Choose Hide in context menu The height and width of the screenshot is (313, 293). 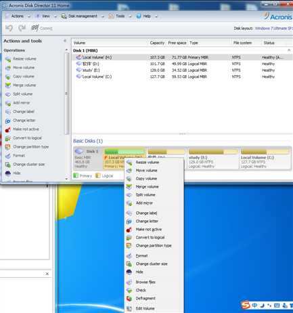[154, 272]
